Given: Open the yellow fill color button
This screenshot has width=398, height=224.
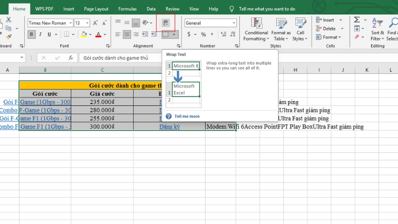Looking at the screenshot, I should pos(83,34).
